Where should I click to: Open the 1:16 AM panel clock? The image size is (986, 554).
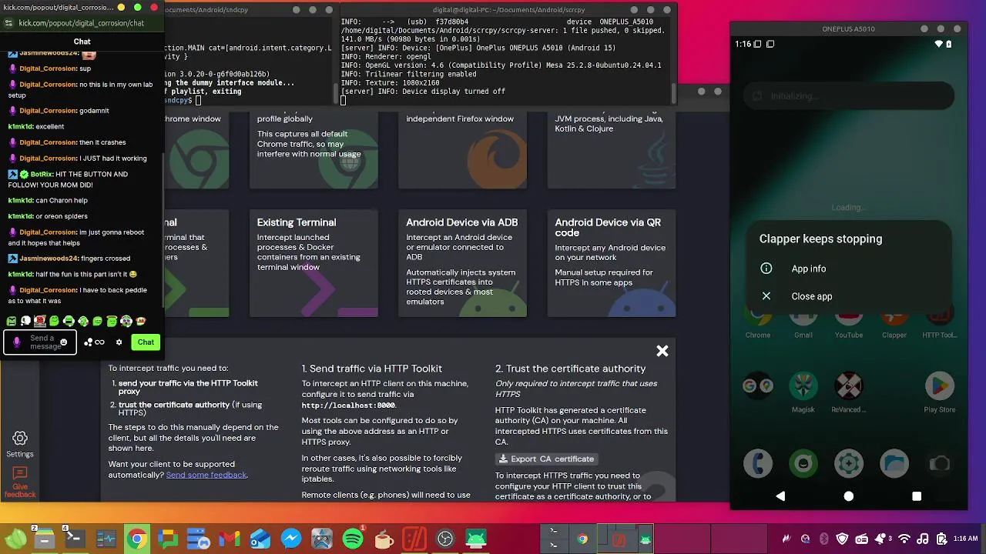(x=965, y=539)
